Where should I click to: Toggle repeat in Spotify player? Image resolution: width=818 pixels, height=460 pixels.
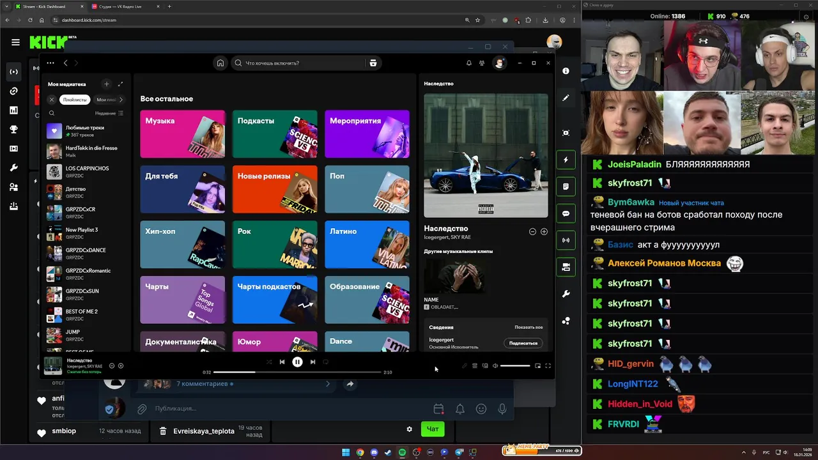(x=325, y=362)
